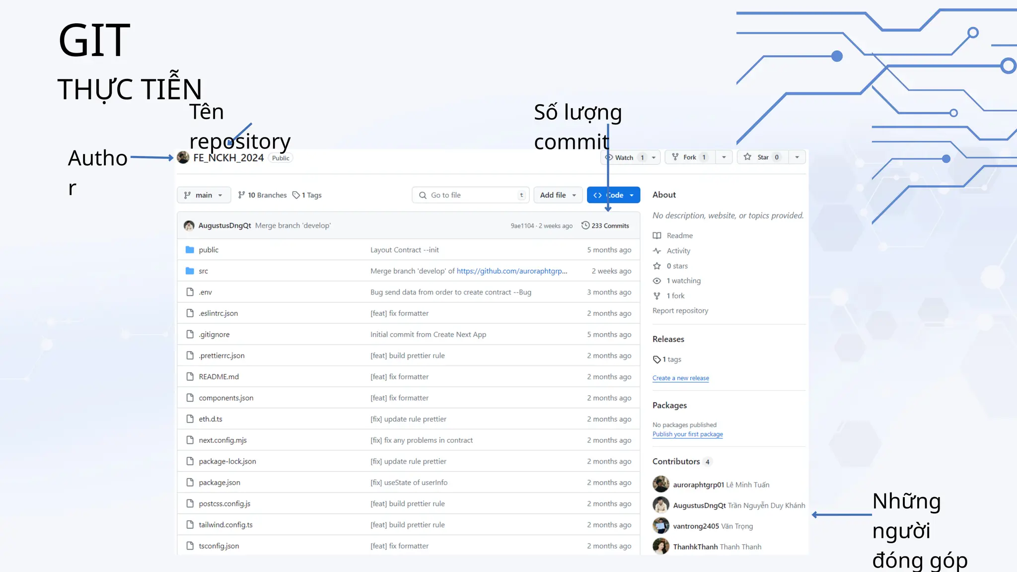
Task: Click the file icon next to tailwind.config.ts
Action: pos(190,524)
